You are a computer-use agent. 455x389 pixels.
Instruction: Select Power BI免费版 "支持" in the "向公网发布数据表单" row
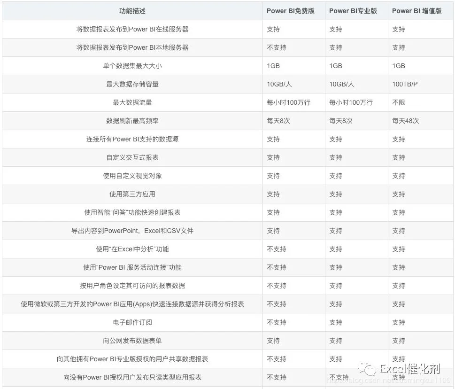(x=273, y=341)
